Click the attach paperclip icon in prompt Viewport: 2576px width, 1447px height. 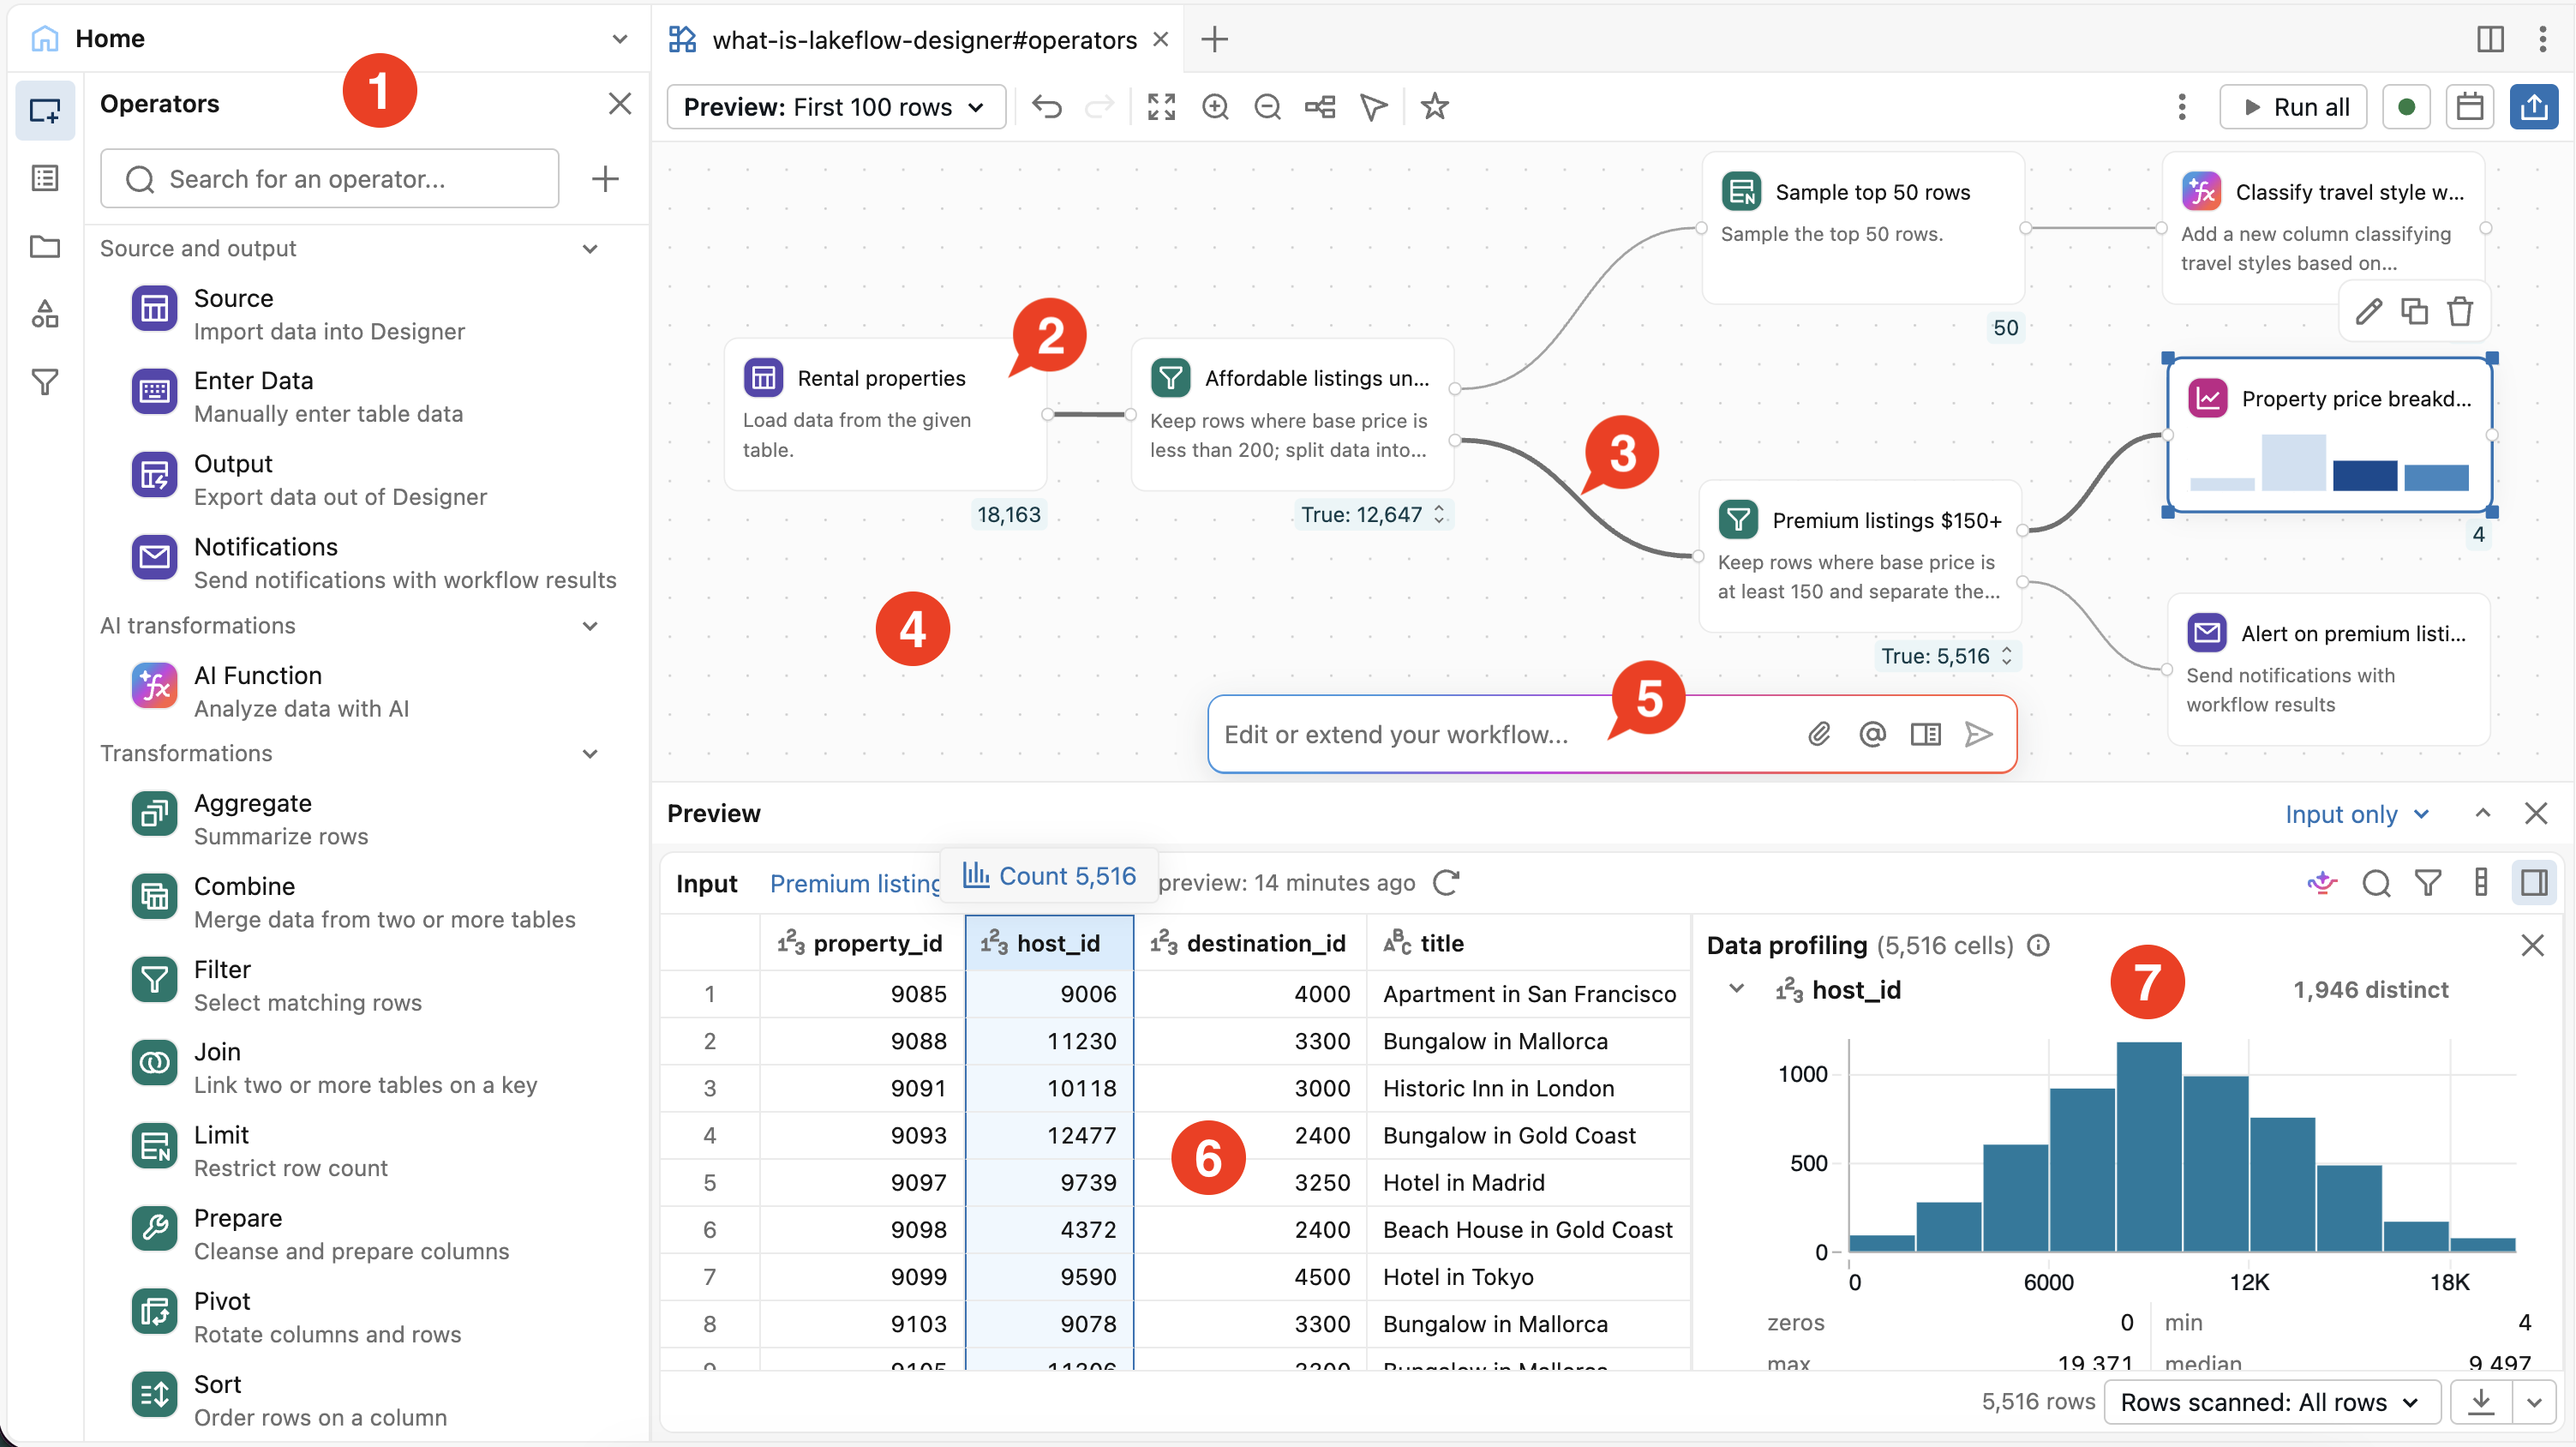point(1819,734)
